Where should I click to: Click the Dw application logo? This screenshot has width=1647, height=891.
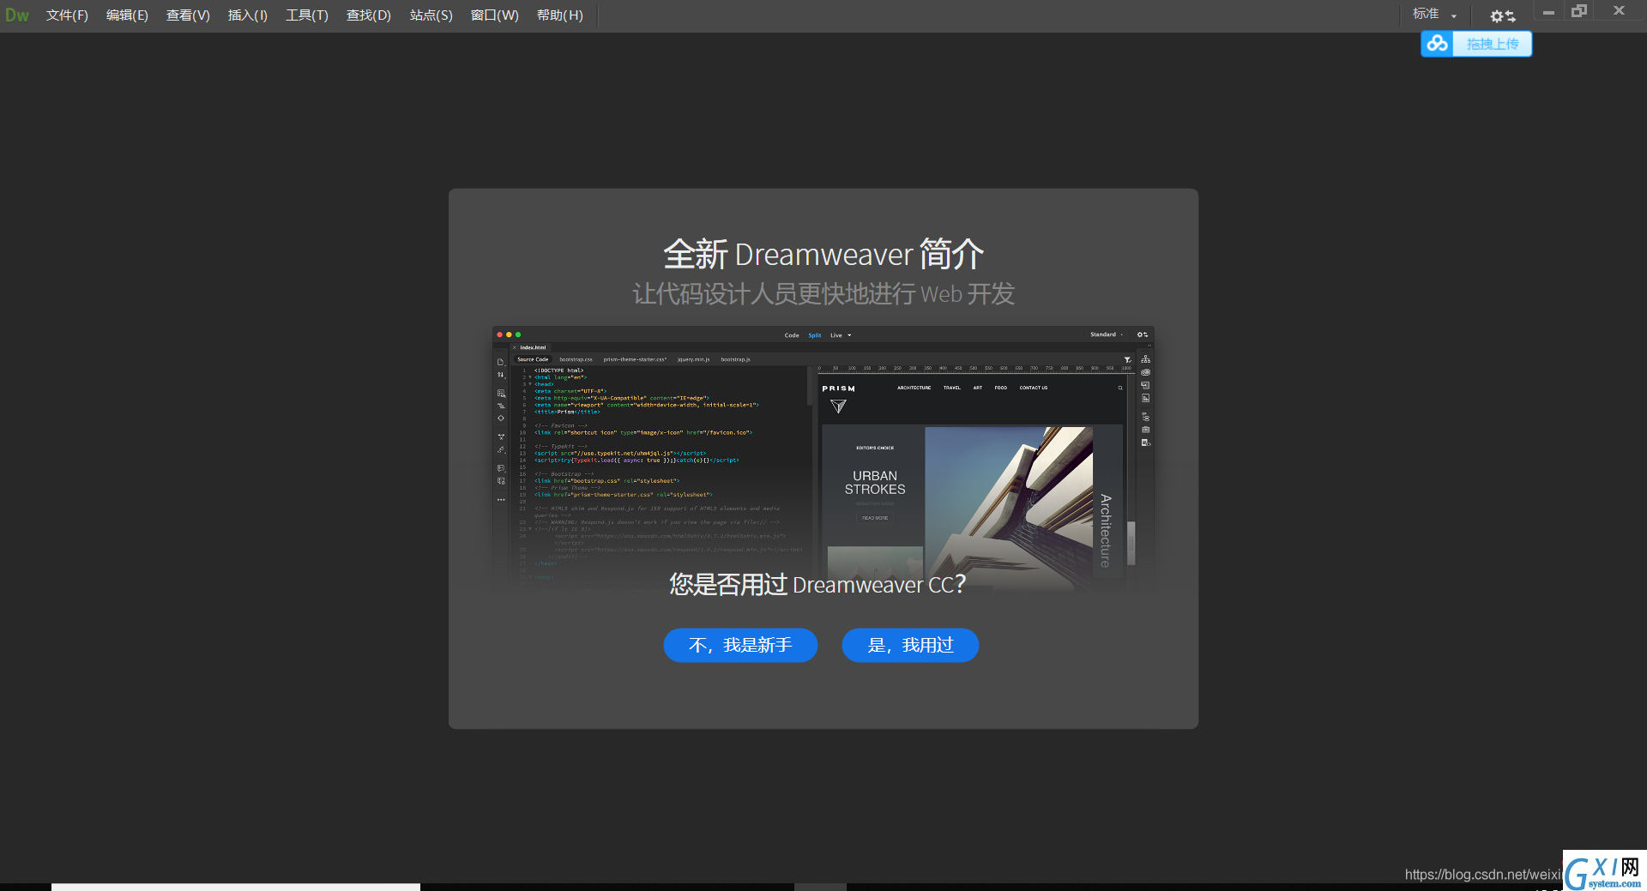(17, 15)
